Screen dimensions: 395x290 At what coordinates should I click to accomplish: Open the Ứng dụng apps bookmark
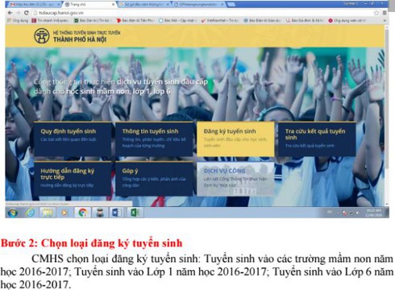click(18, 20)
